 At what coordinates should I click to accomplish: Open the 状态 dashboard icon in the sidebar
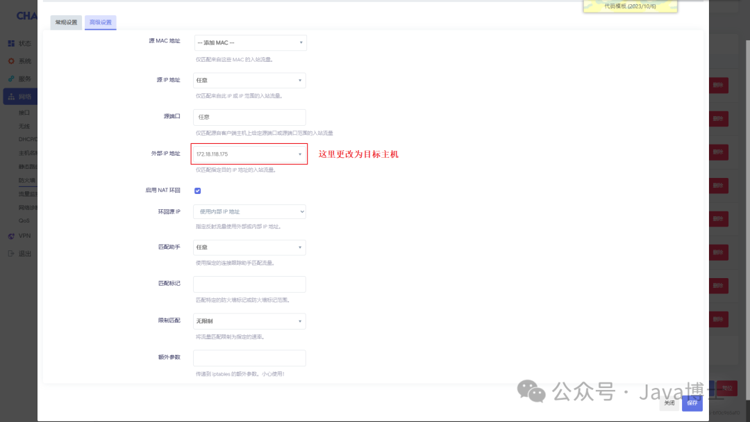pyautogui.click(x=11, y=43)
